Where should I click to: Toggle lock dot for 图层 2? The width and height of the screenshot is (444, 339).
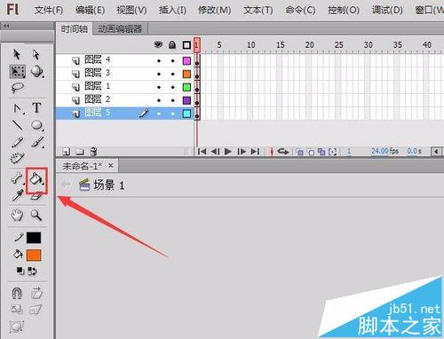tap(172, 100)
